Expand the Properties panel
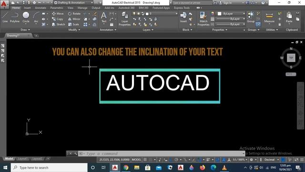This screenshot has height=172, width=305. 220,30
